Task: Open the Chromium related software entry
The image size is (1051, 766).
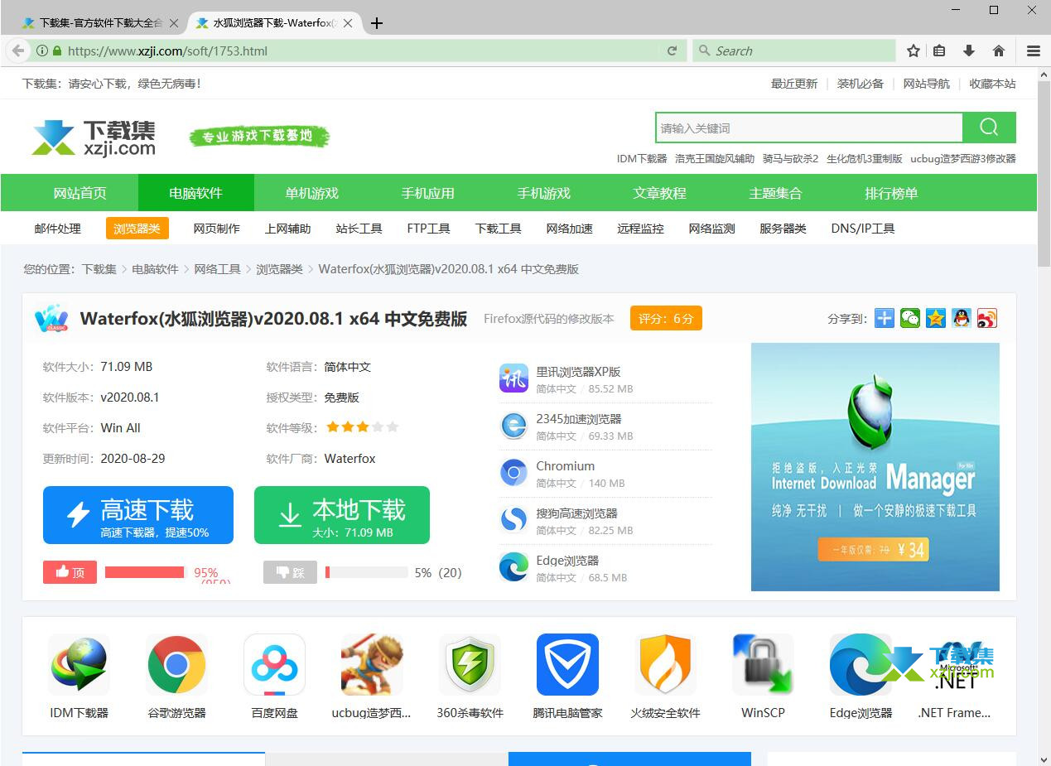Action: click(x=605, y=474)
